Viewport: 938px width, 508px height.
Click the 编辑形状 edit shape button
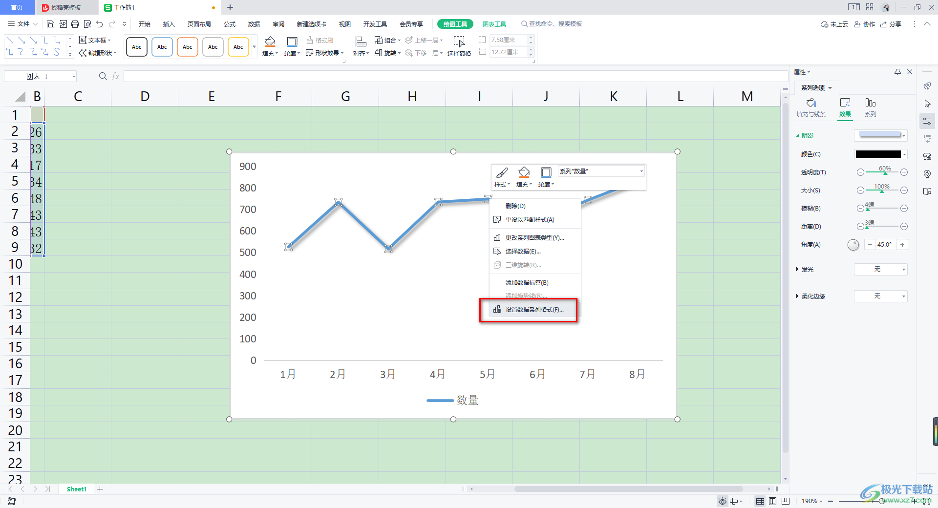98,53
